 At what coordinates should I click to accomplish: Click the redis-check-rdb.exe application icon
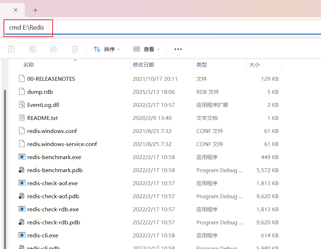(x=22, y=209)
